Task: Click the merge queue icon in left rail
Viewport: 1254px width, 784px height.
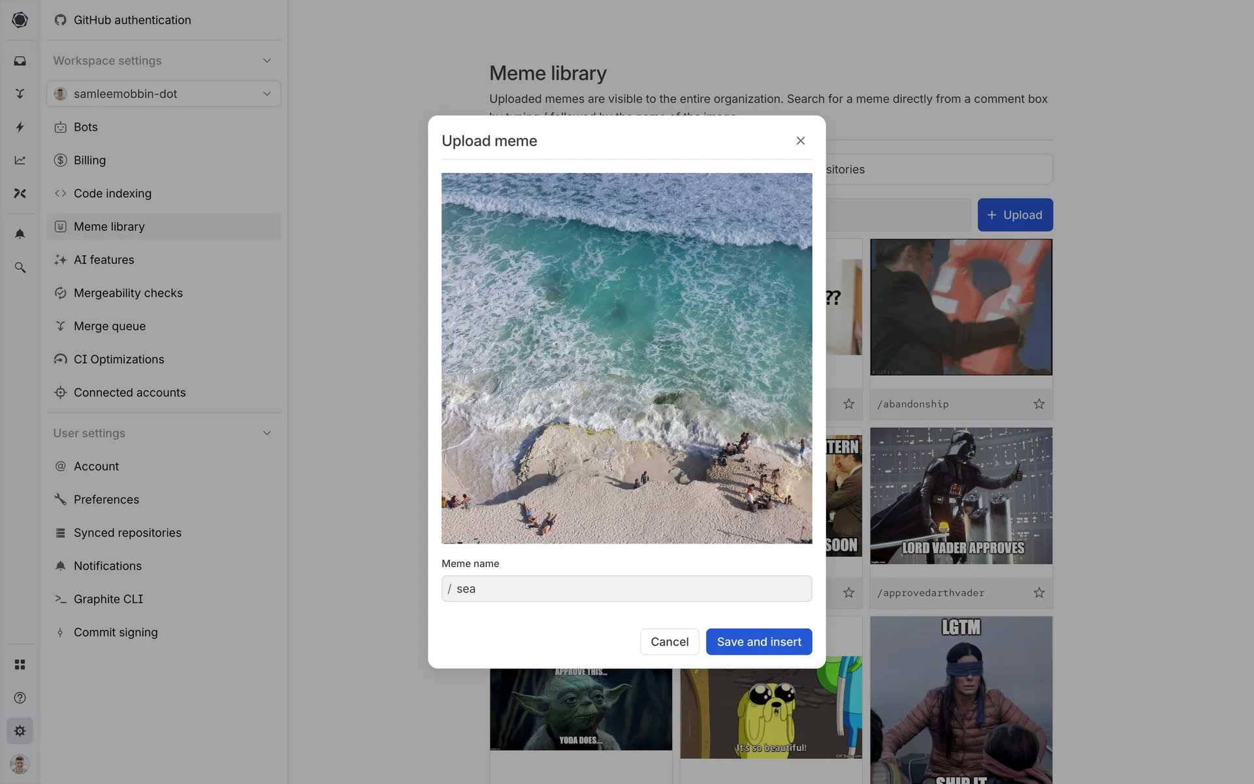Action: coord(20,93)
